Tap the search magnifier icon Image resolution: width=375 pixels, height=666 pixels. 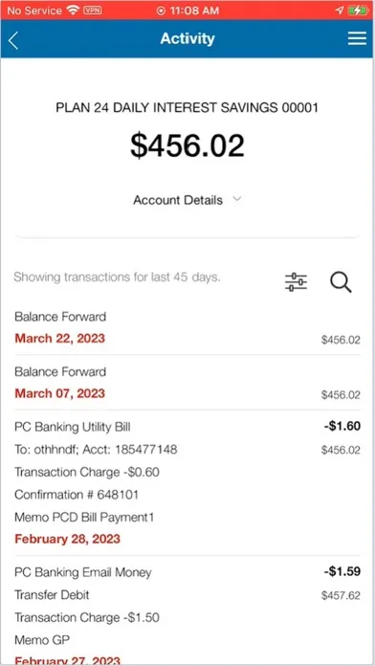(341, 282)
